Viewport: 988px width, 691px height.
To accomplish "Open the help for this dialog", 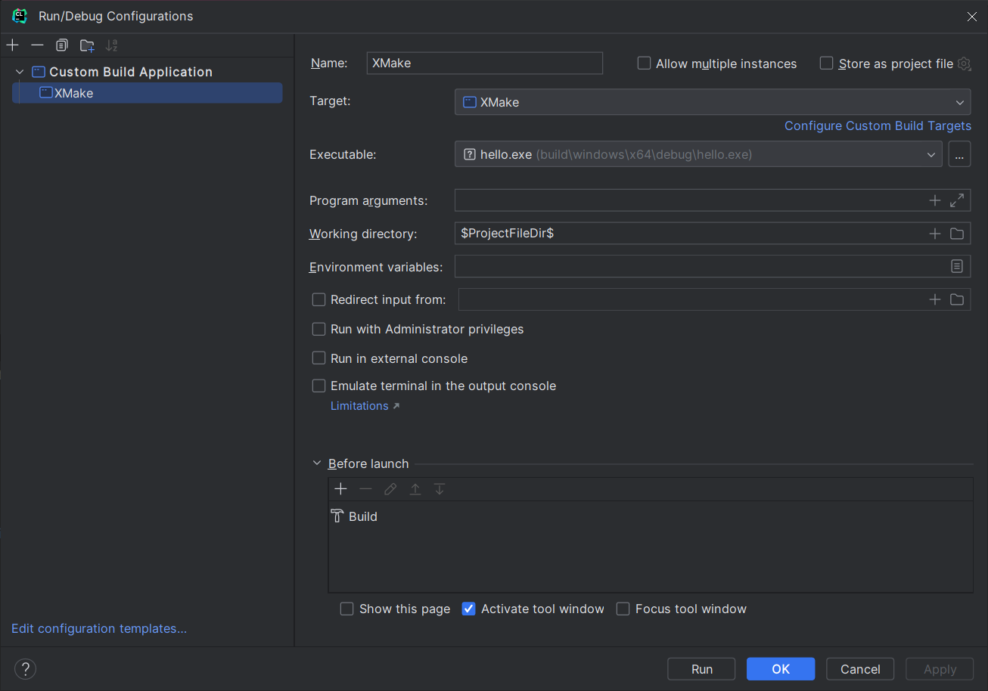I will 26,669.
